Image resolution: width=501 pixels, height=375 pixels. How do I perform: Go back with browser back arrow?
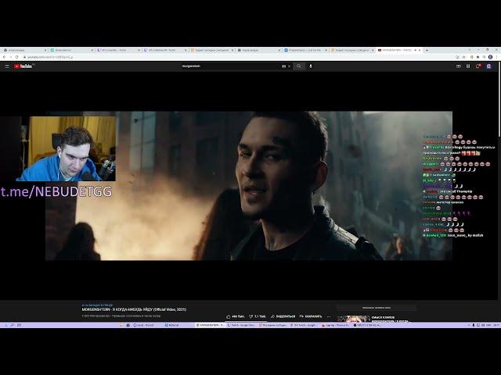(x=5, y=57)
